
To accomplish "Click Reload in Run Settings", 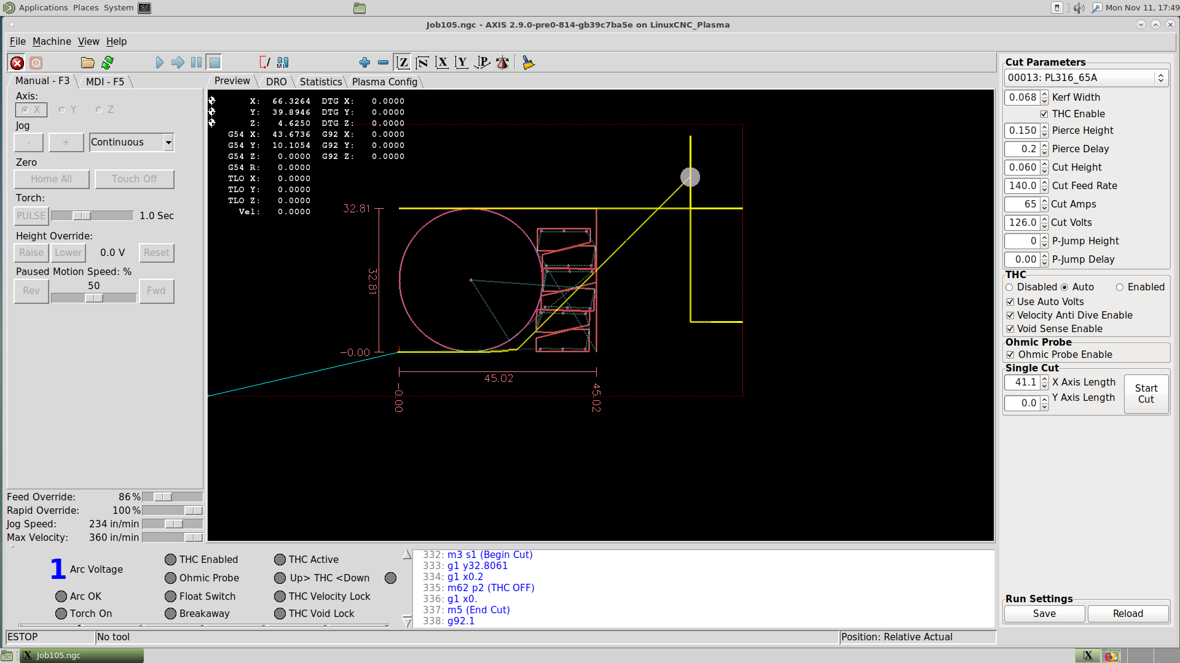I will coord(1128,614).
